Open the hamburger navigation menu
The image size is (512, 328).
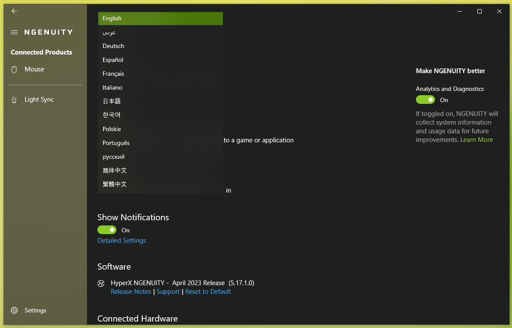pos(14,32)
